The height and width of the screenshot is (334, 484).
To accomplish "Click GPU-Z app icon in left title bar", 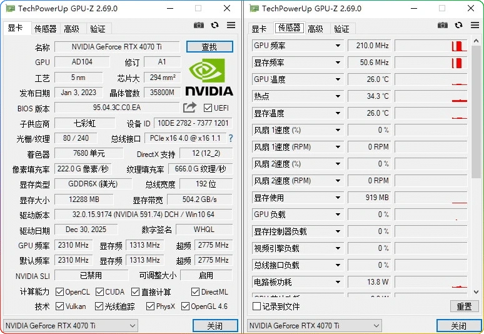I will point(10,8).
